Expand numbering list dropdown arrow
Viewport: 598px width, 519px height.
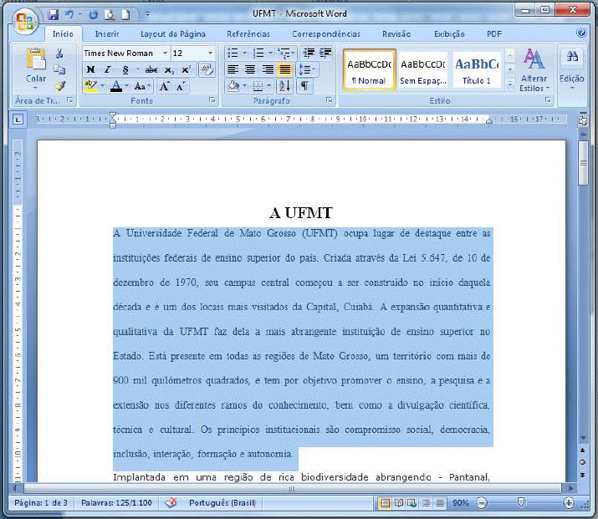(270, 53)
